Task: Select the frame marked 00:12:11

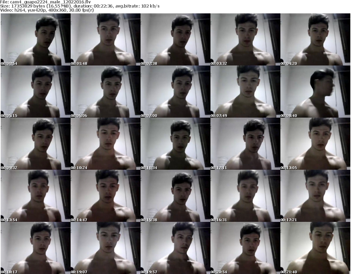Action: tap(245, 144)
